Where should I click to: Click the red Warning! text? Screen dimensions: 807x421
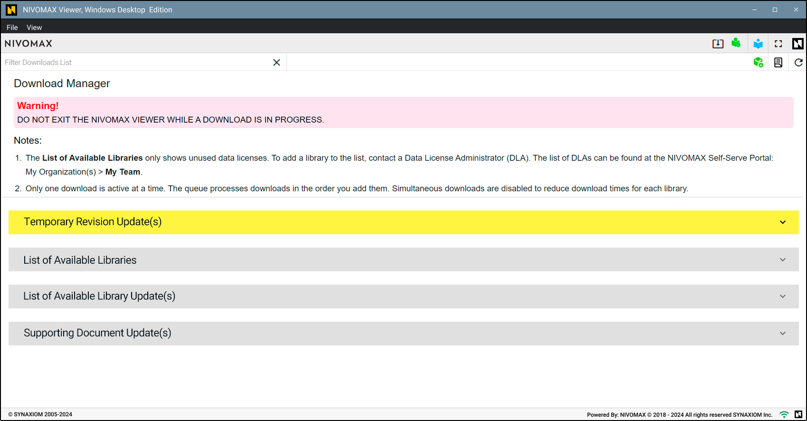[x=38, y=106]
